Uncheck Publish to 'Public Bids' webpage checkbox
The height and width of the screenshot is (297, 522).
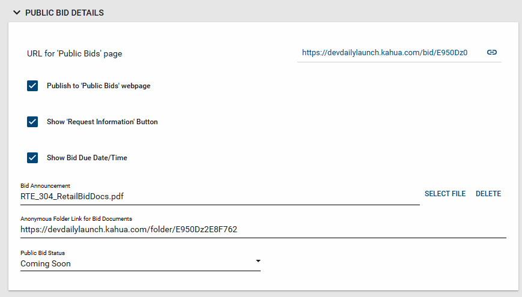point(32,86)
